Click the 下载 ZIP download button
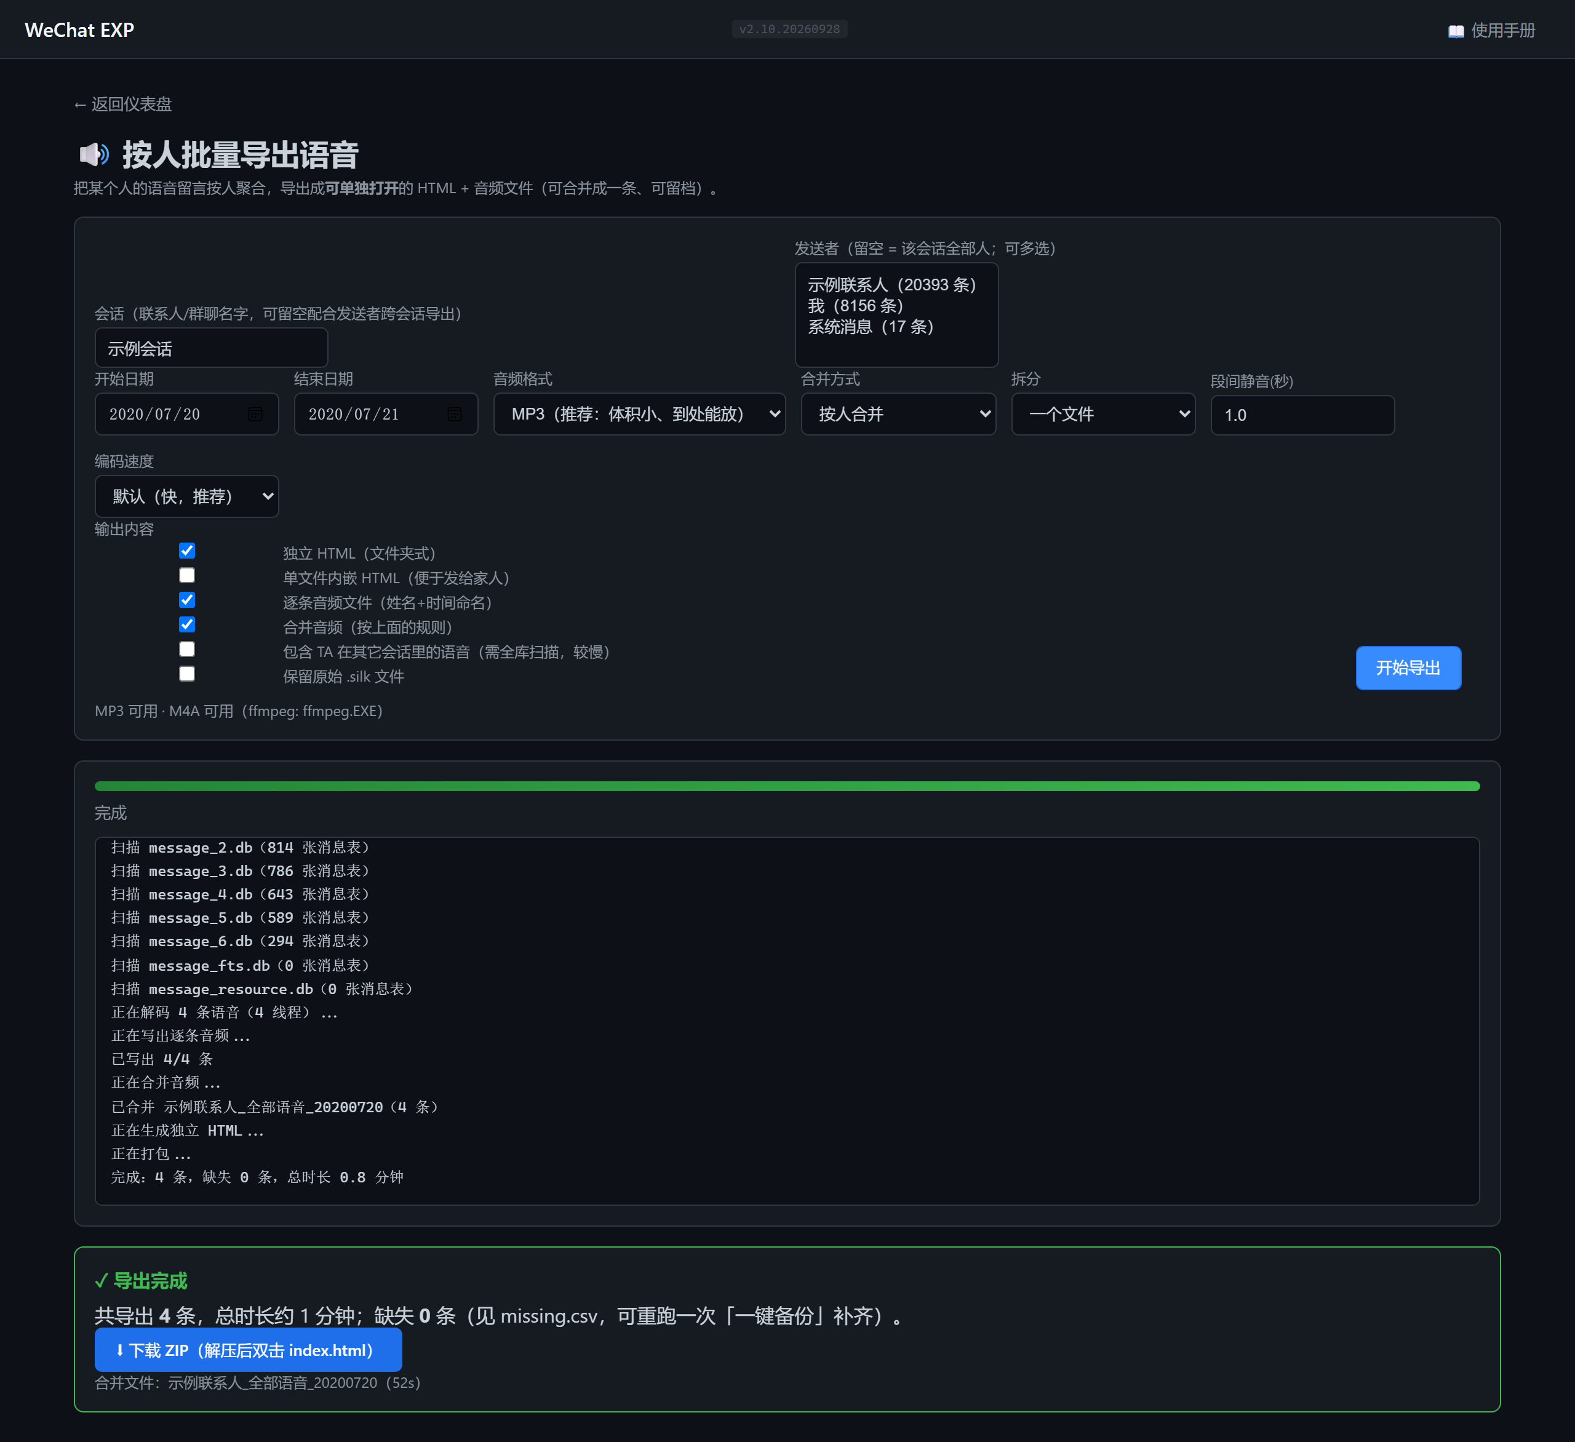The height and width of the screenshot is (1442, 1575). 249,1350
